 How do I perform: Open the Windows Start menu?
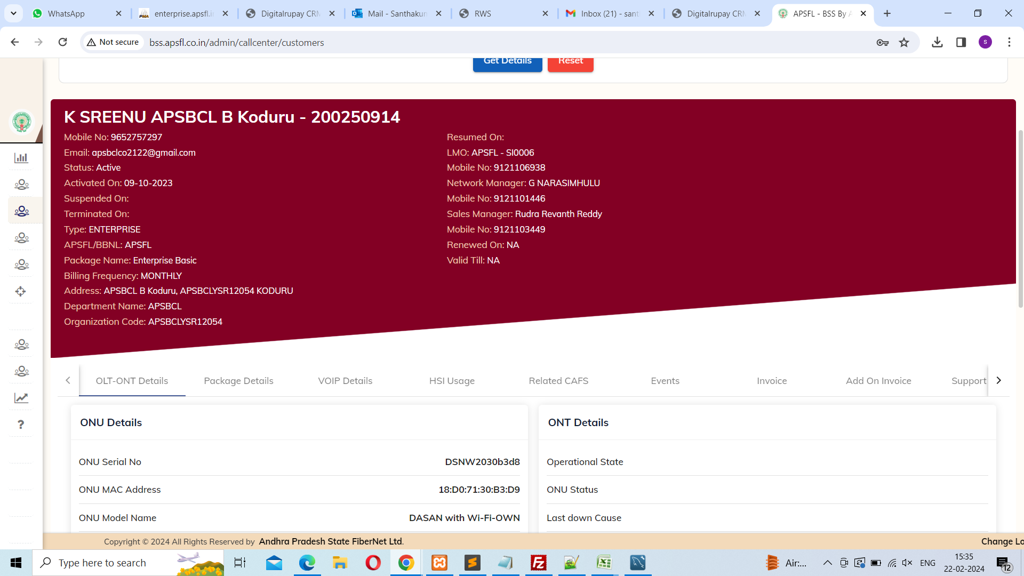point(16,563)
